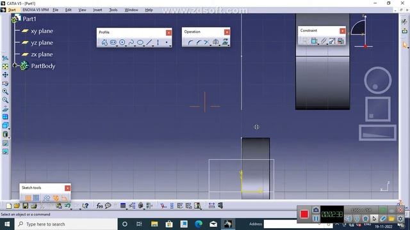Pause the screen recording
The width and height of the screenshot is (410, 230).
[x=316, y=218]
